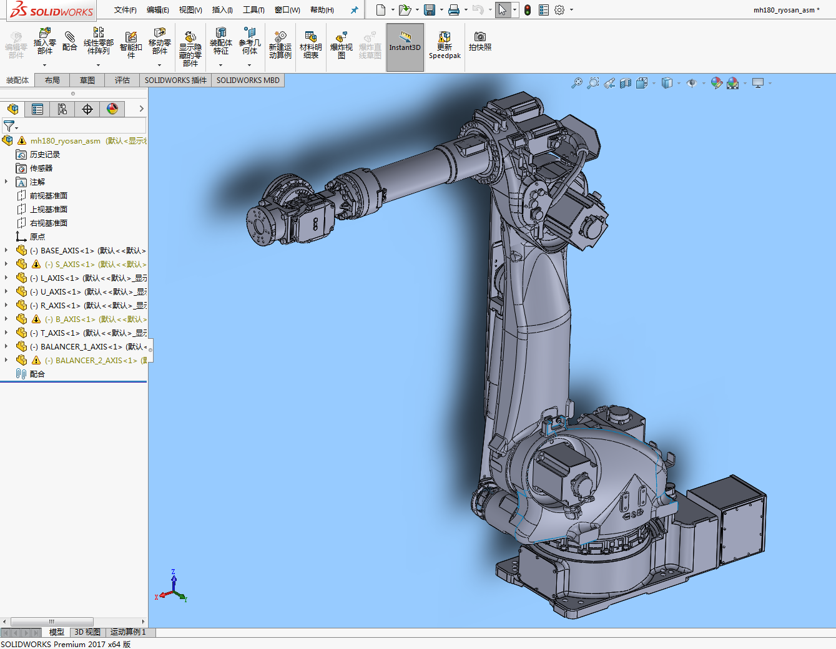
Task: Expand the 注解 annotations folder
Action: click(x=6, y=182)
